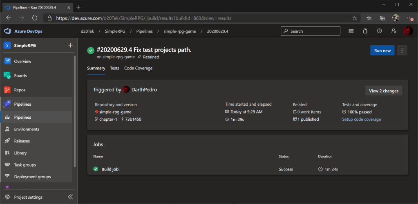The width and height of the screenshot is (418, 204).
Task: Collapse the sidebar with double chevron
Action: pos(70,197)
